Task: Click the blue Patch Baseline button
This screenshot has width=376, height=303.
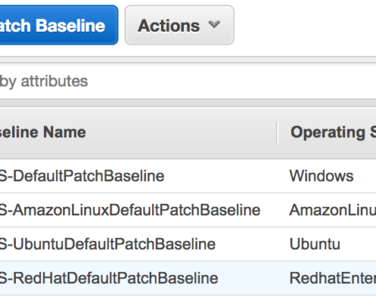Action: click(58, 25)
